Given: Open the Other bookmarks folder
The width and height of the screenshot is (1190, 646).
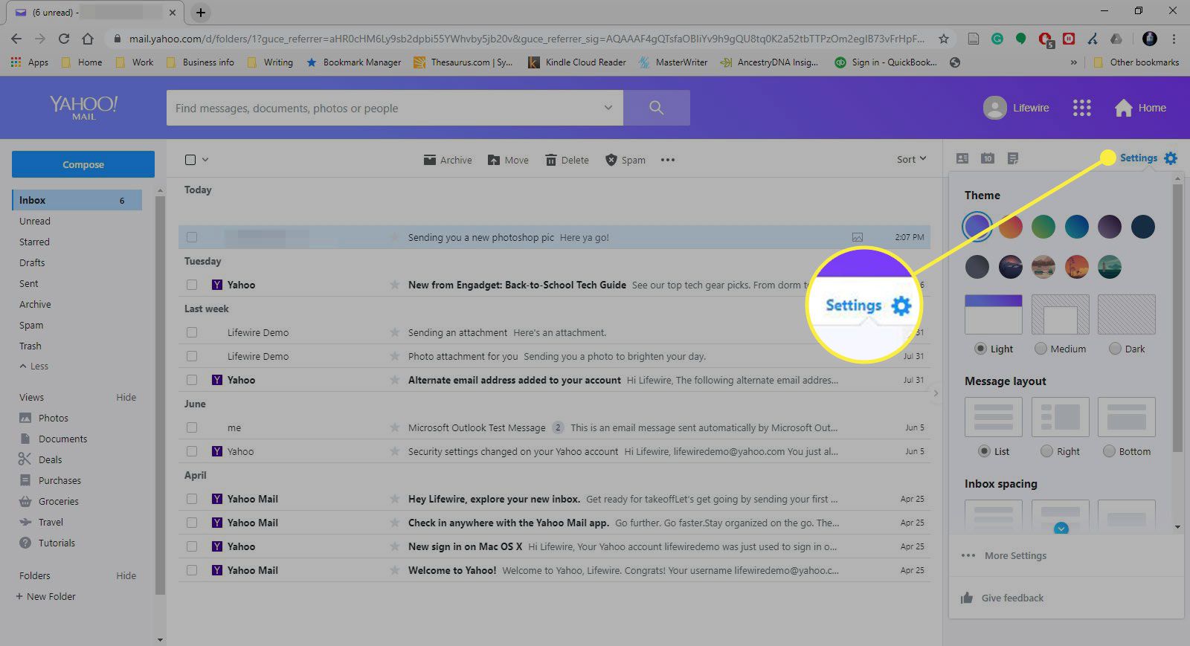Looking at the screenshot, I should click(x=1136, y=62).
